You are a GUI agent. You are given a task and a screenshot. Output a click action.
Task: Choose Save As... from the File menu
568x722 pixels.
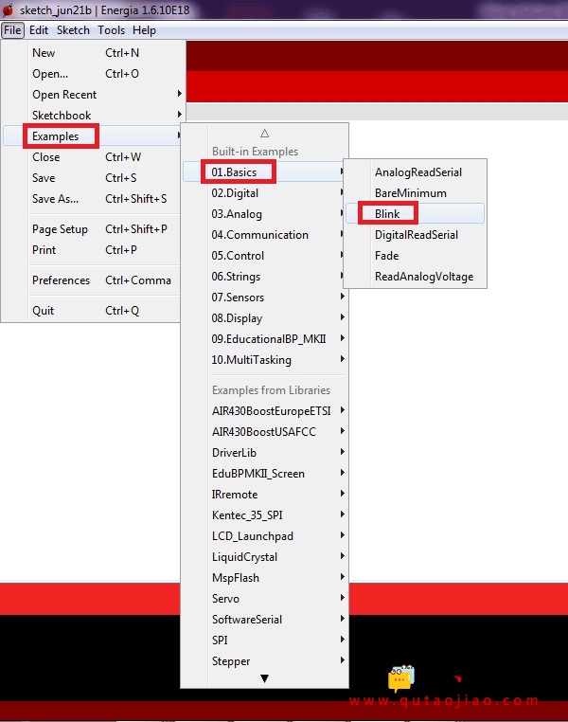pyautogui.click(x=92, y=199)
